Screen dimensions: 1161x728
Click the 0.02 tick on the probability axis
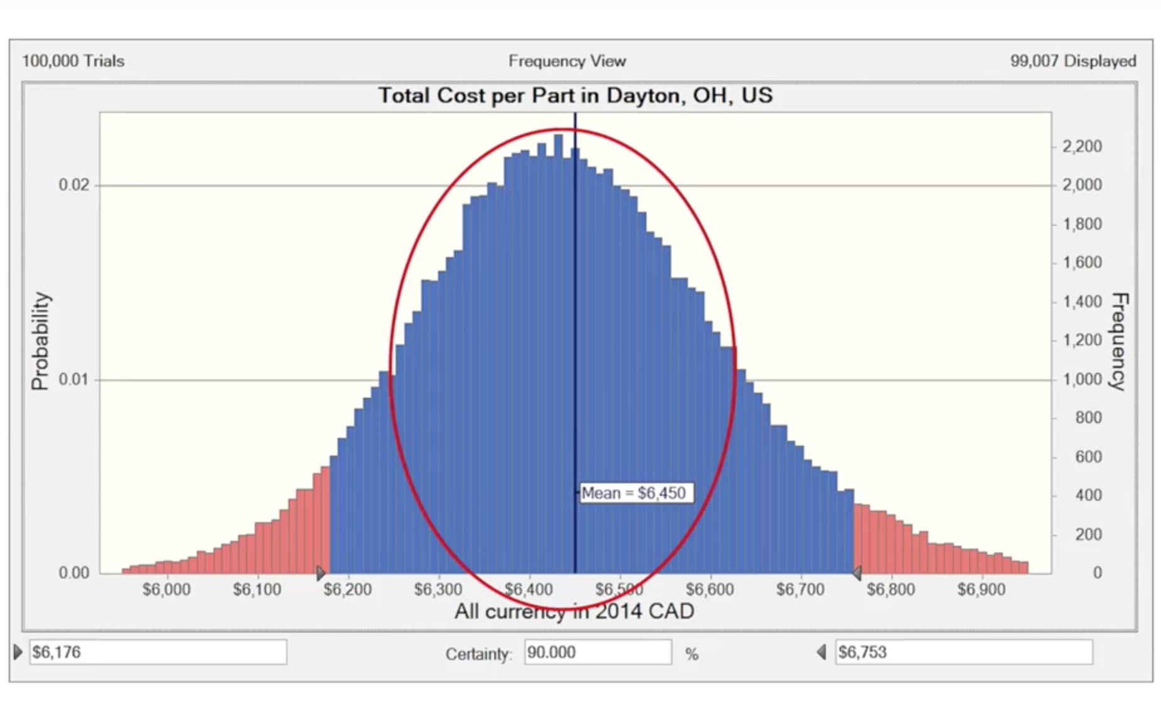pyautogui.click(x=74, y=185)
